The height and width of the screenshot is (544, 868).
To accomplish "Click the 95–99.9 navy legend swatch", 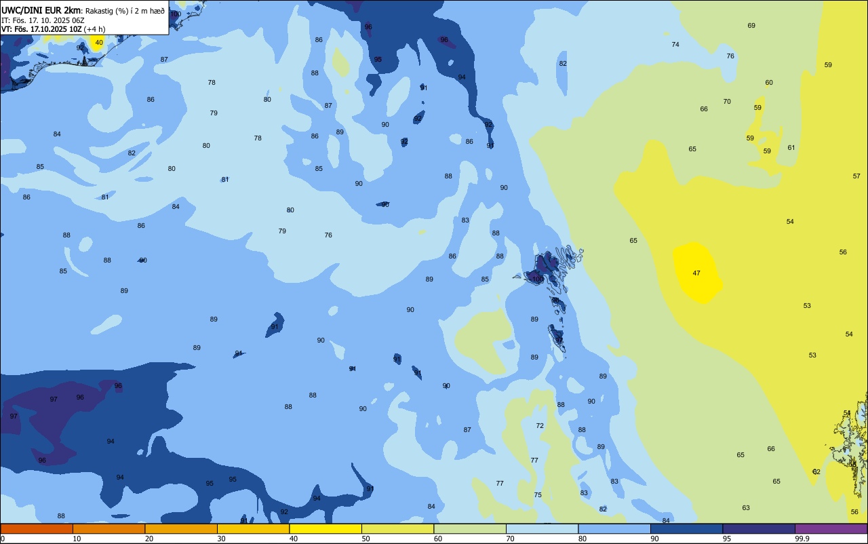I will tap(759, 528).
